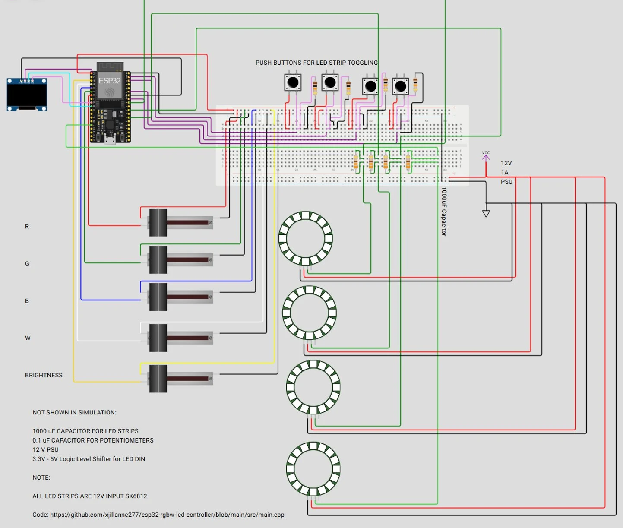The image size is (623, 528).
Task: Grab the G slide potentiometer knob
Action: coord(158,259)
